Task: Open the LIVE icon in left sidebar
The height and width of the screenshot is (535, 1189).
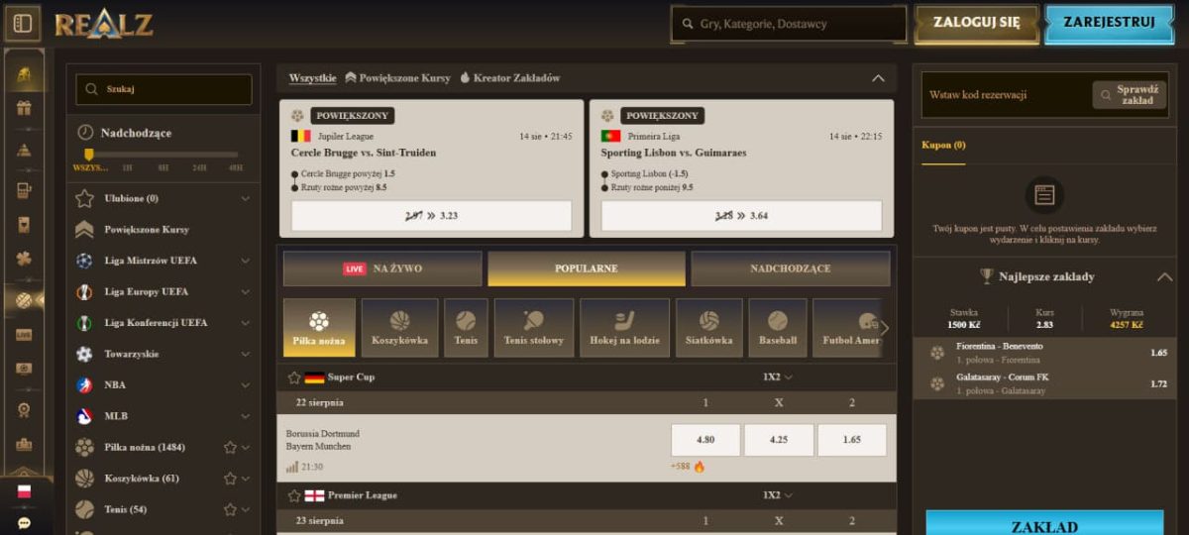Action: (x=24, y=335)
